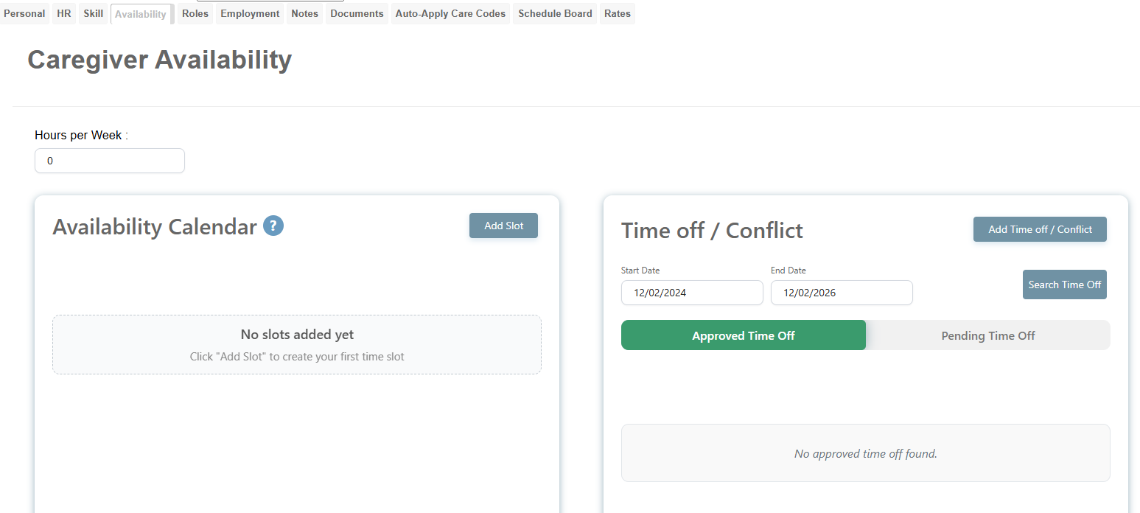The image size is (1140, 513).
Task: Hit the Search Time Off button
Action: [x=1064, y=285]
